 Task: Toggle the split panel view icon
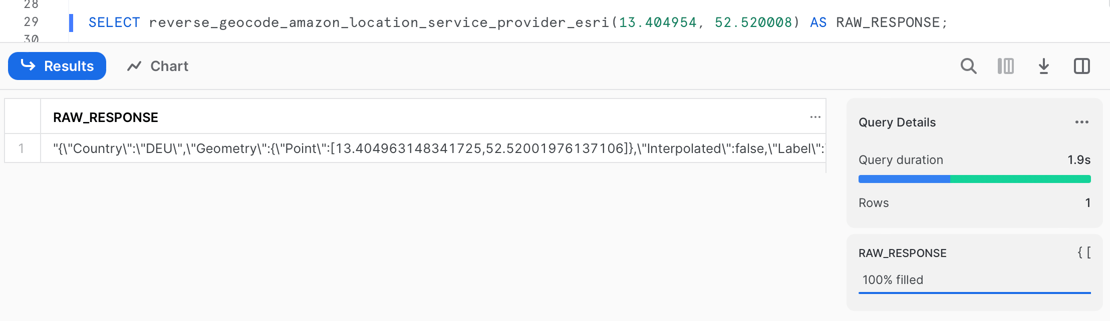[x=1082, y=66]
